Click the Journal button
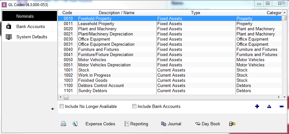 [x=171, y=124]
